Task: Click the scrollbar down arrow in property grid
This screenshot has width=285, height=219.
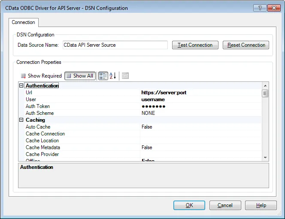Action: pyautogui.click(x=265, y=158)
